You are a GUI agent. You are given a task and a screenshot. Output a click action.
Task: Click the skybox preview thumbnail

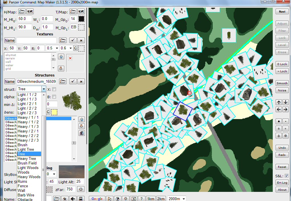click(72, 172)
